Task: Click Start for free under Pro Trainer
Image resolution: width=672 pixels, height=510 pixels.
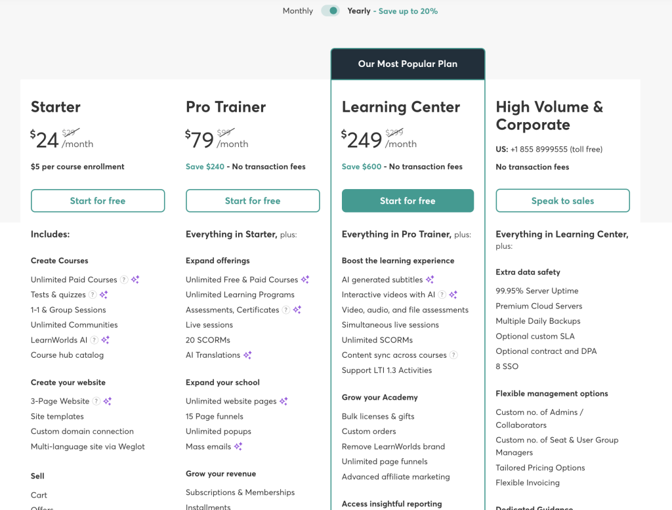Action: pyautogui.click(x=253, y=201)
